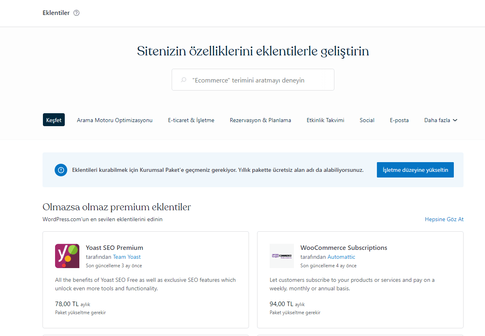Open the Hepsine Göz At link

point(444,219)
